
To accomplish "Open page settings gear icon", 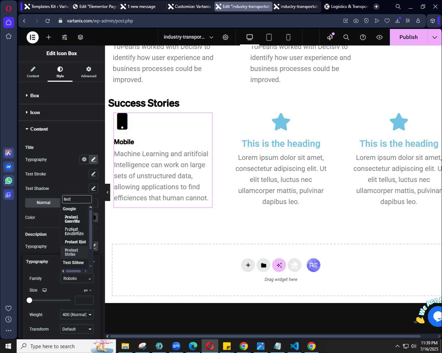I will tap(225, 37).
